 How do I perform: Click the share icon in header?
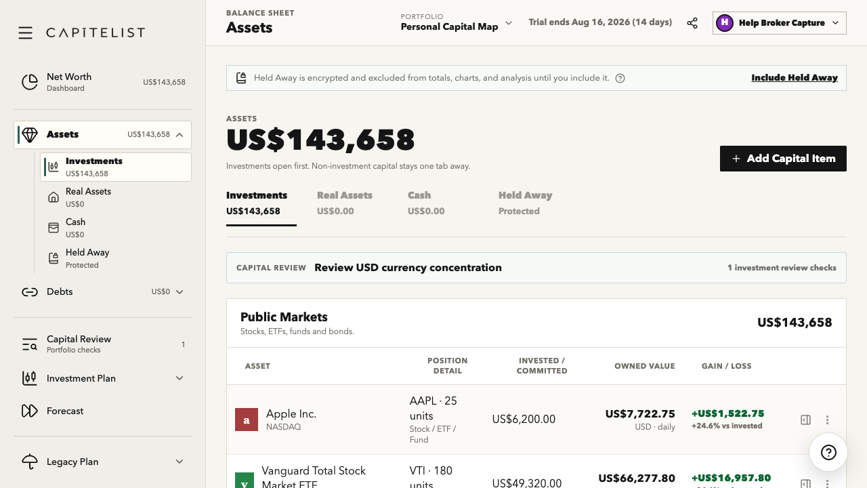tap(692, 23)
